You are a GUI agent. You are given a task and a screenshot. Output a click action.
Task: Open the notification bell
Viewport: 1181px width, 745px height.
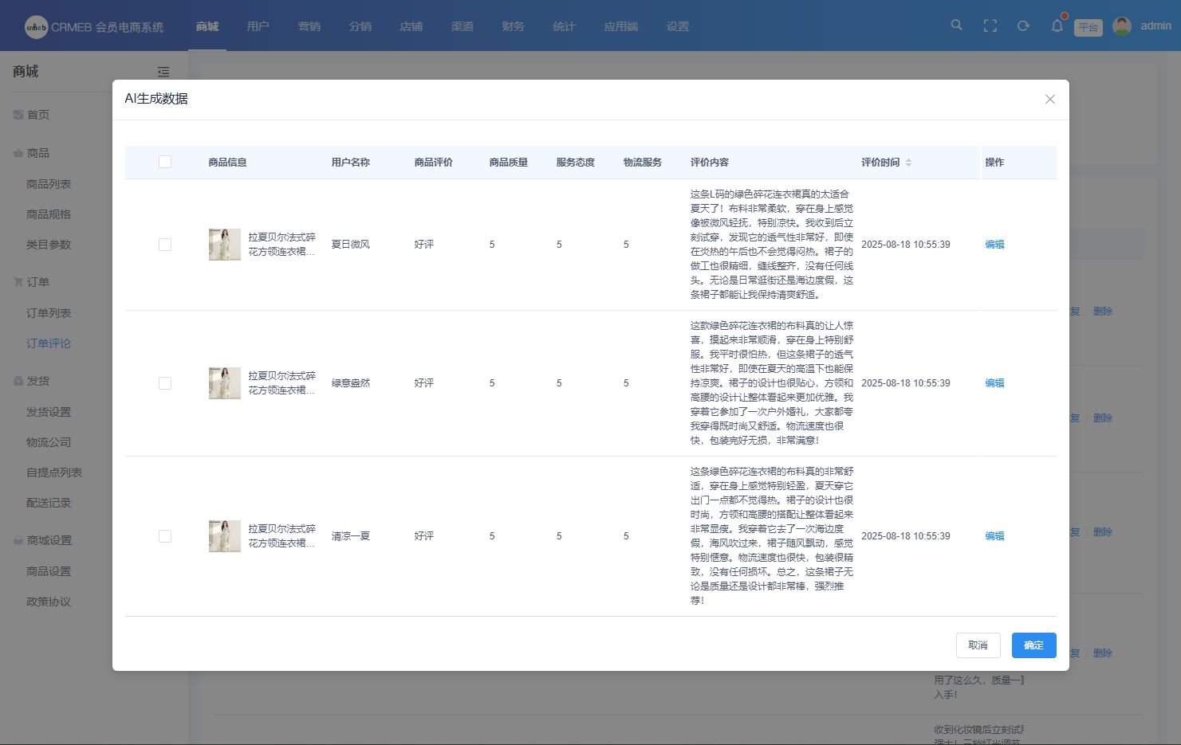click(1057, 26)
